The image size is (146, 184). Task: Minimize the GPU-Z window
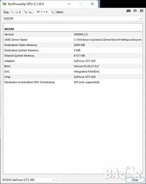(69, 4)
